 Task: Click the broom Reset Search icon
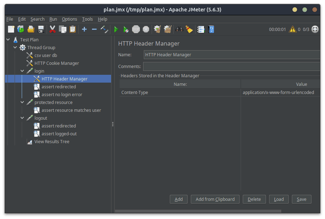(x=189, y=29)
